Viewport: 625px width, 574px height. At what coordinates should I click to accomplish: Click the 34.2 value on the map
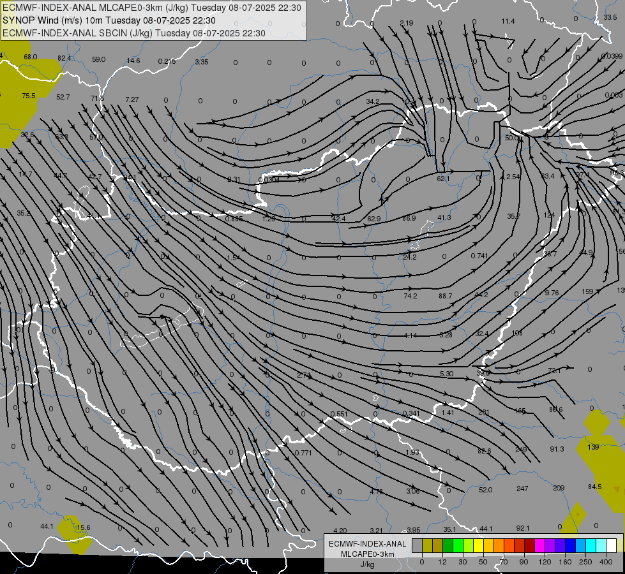click(373, 101)
